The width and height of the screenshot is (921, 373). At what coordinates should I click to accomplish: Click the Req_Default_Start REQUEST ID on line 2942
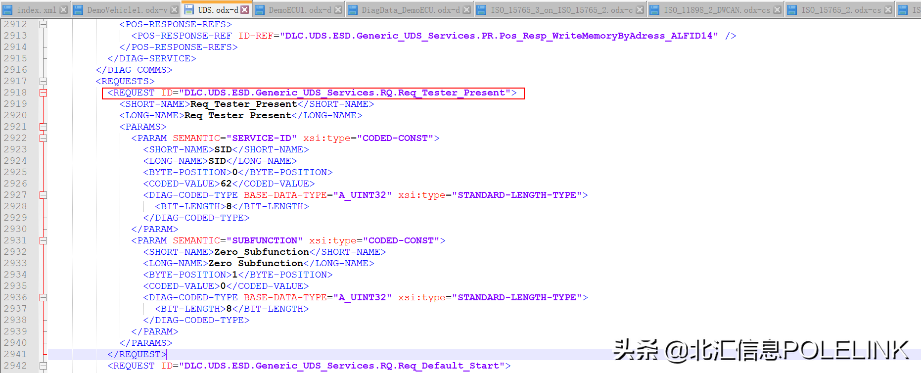(x=342, y=366)
